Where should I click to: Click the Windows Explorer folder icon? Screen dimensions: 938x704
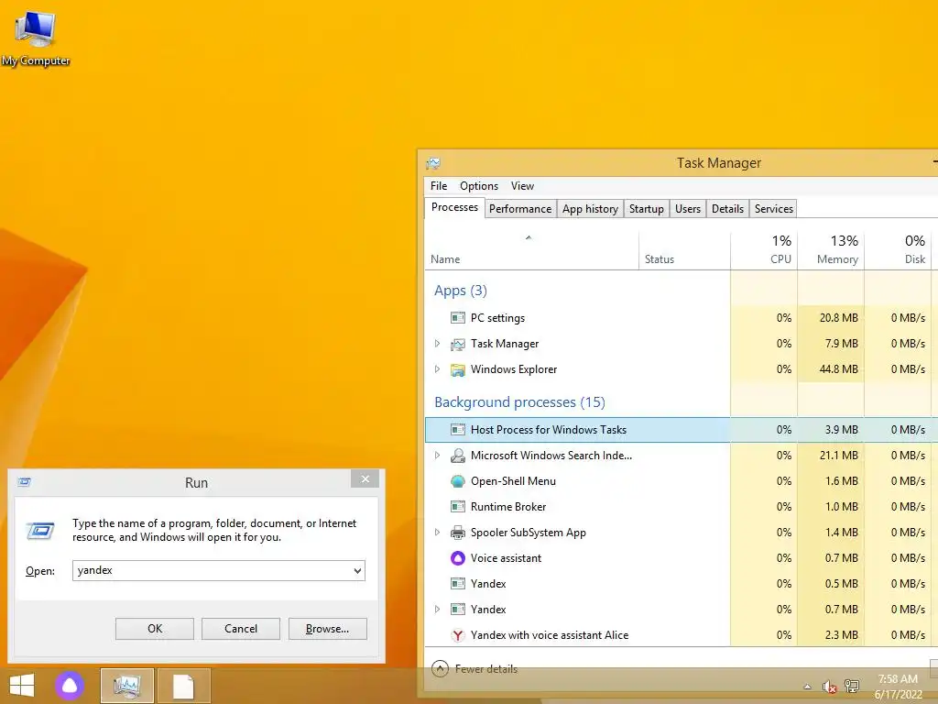(x=458, y=369)
